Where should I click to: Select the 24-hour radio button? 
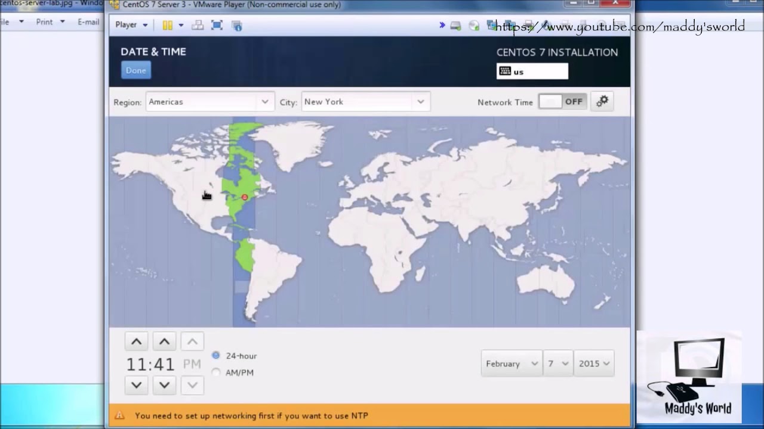pos(216,356)
